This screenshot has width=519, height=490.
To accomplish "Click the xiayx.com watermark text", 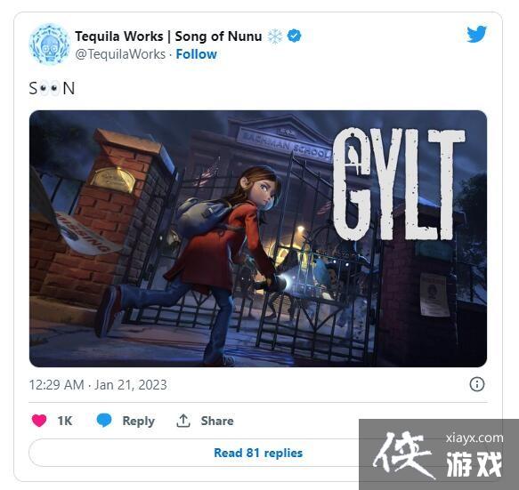I will click(474, 438).
